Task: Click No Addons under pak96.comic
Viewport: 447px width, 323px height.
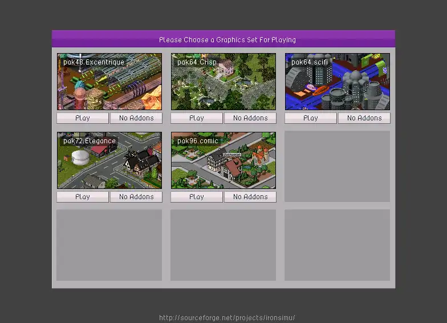Action: click(250, 197)
